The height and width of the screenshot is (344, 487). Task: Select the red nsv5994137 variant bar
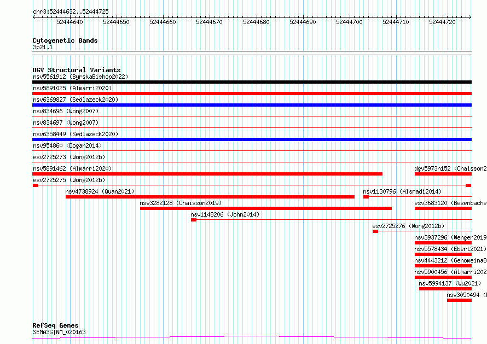coord(445,289)
